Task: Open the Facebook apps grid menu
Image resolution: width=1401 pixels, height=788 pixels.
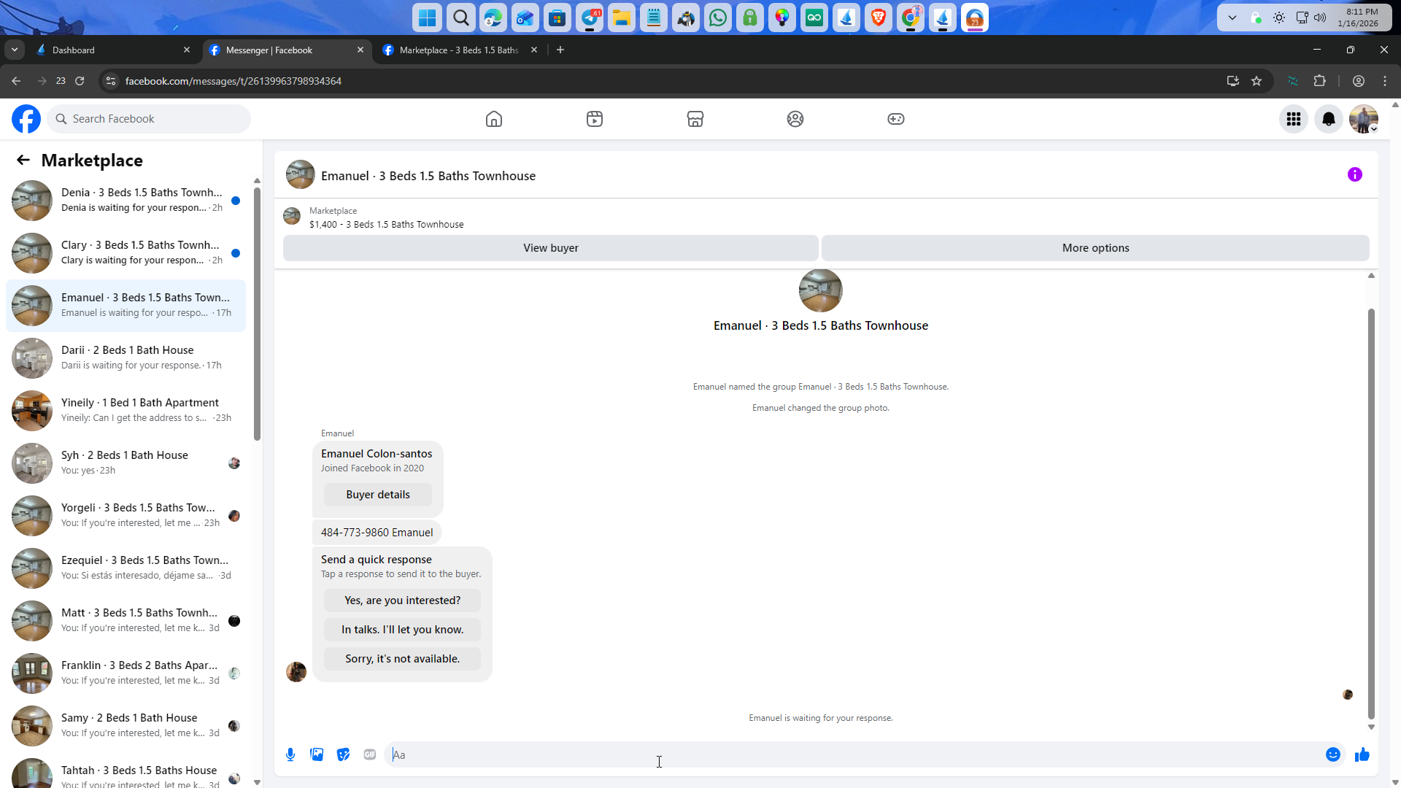Action: (1293, 119)
